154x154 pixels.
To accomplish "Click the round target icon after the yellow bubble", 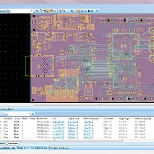I will point(51,11).
